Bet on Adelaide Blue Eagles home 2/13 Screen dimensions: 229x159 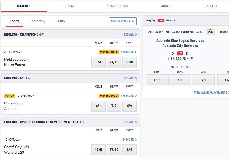tap(157, 80)
